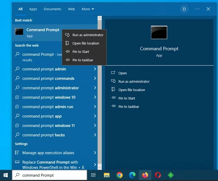This screenshot has width=218, height=181.
Task: Select the All tab
Action: pos(21,9)
